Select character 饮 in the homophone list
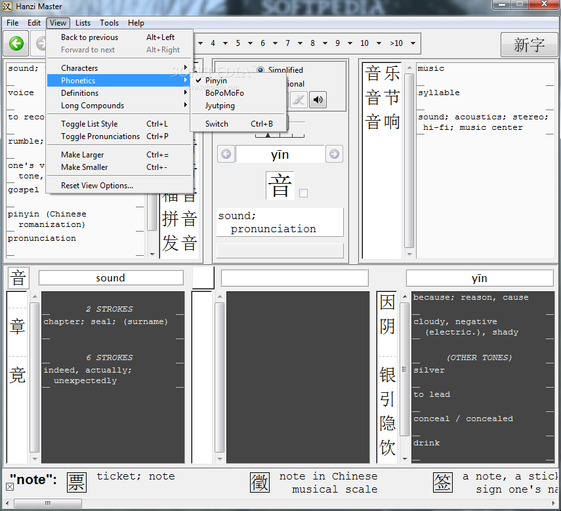Image resolution: width=561 pixels, height=511 pixels. tap(387, 448)
